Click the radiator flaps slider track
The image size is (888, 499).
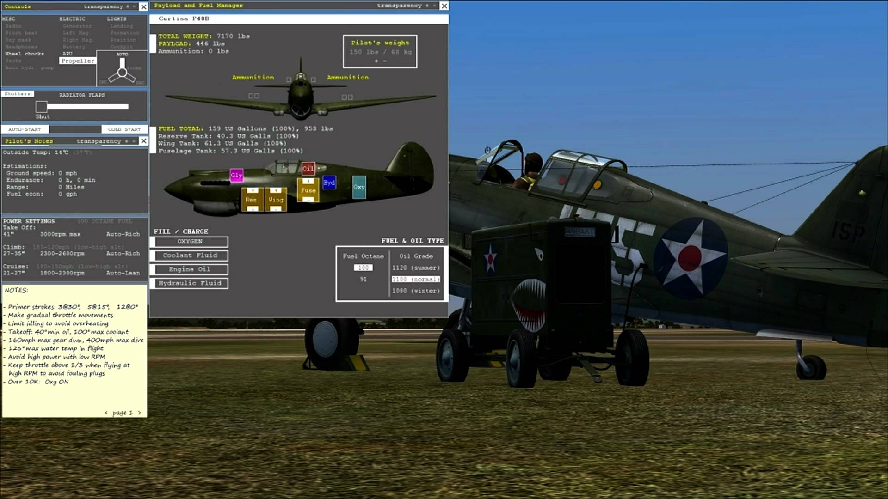point(88,107)
